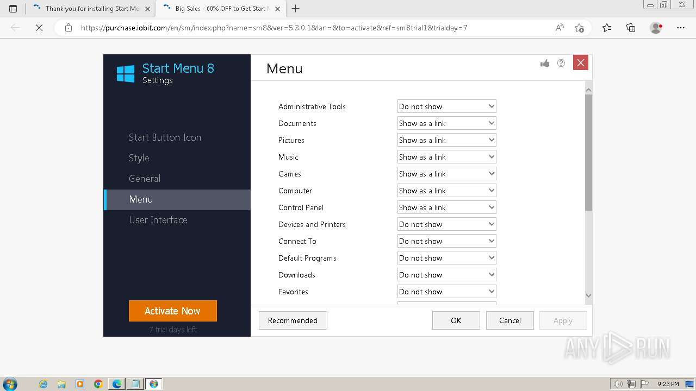Expand Documents display dropdown
Image resolution: width=696 pixels, height=391 pixels.
(446, 123)
